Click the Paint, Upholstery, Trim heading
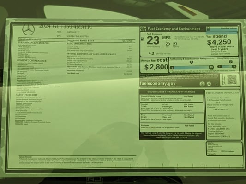Screen dimensions: 246x184 [79, 44]
